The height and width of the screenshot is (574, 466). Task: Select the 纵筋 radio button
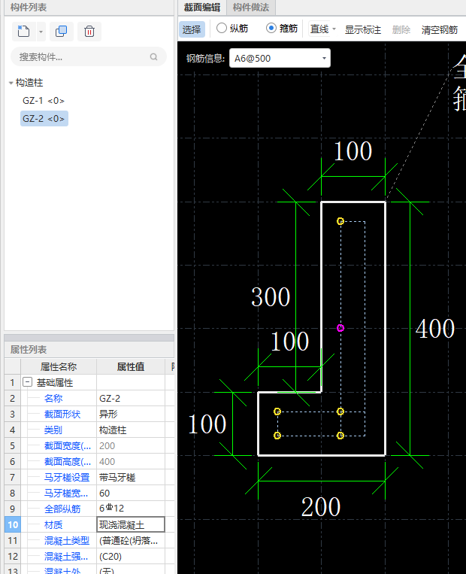pos(221,28)
